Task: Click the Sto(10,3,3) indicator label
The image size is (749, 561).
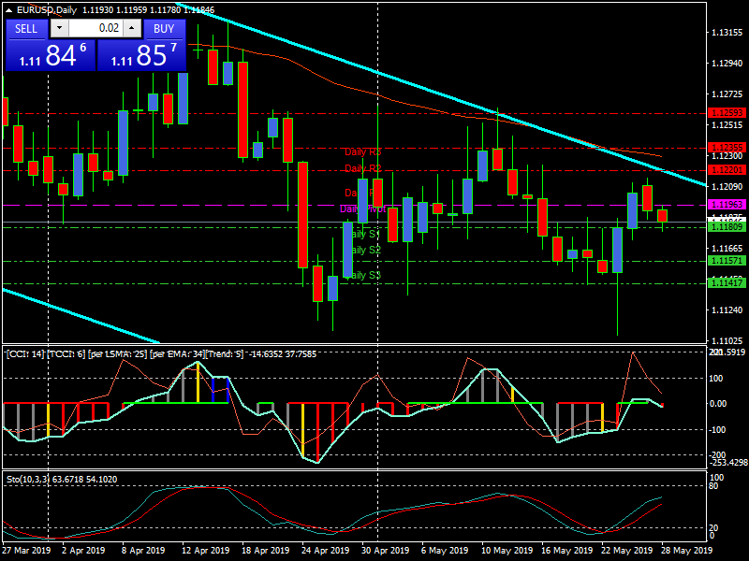Action: [x=28, y=478]
